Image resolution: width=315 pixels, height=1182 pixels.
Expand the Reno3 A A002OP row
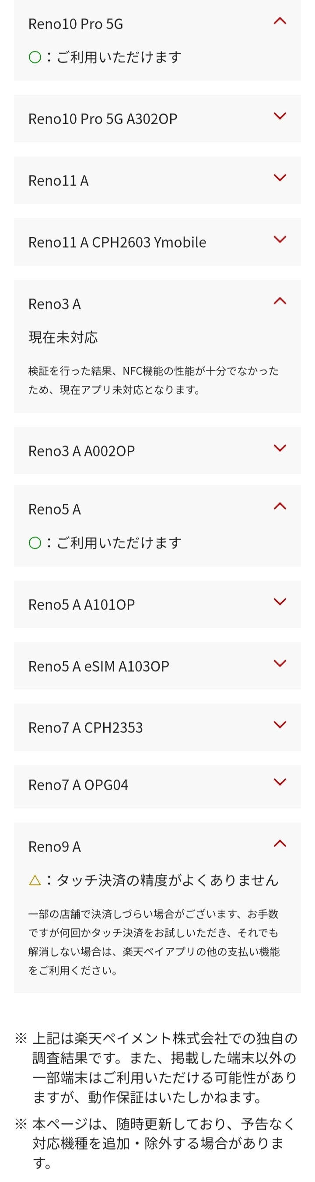pyautogui.click(x=157, y=451)
